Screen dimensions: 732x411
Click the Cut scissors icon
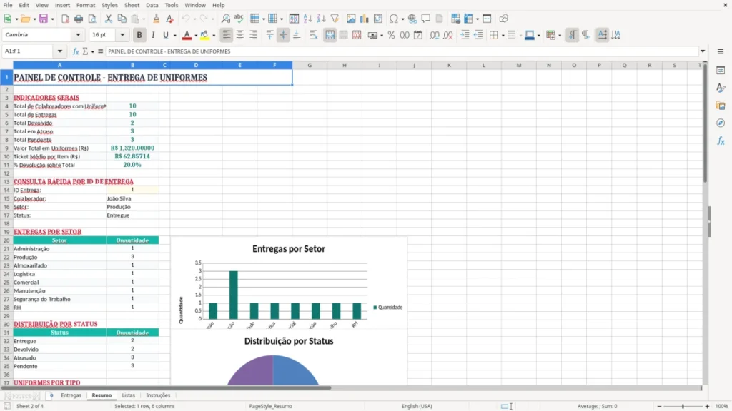coord(109,19)
